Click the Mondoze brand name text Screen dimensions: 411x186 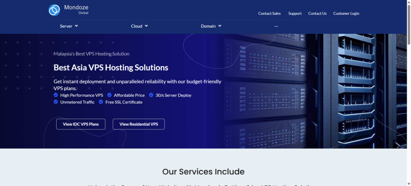[76, 7]
